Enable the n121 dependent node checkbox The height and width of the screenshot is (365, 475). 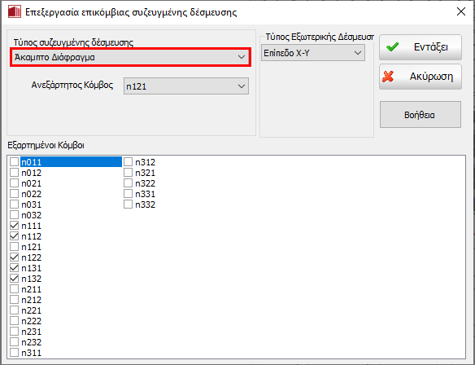click(15, 247)
